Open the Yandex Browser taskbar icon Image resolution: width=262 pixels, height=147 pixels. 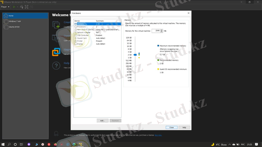click(x=43, y=144)
